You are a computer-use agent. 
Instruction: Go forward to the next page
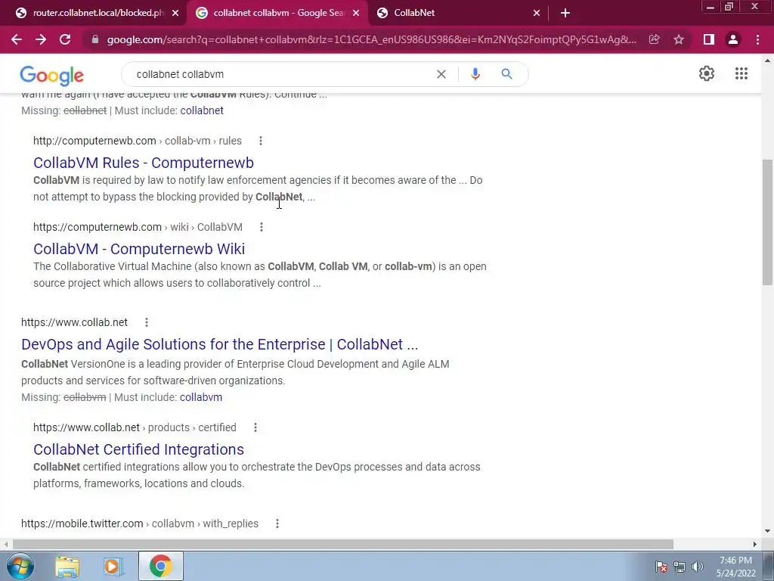tap(41, 39)
